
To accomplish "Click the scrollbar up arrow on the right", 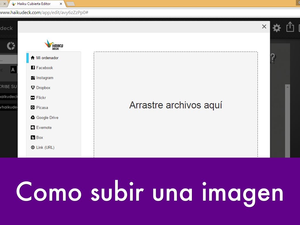I will pos(287,87).
